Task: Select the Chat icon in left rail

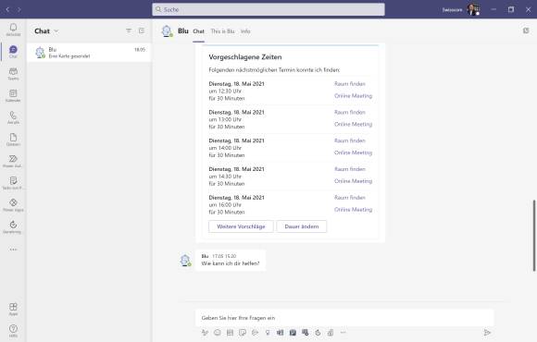Action: coord(13,52)
